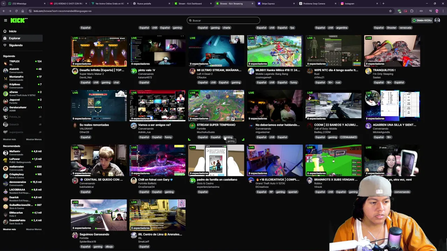The width and height of the screenshot is (447, 251).
Task: Open the 'pinto valo :V' stream thumbnail
Action: point(157,51)
